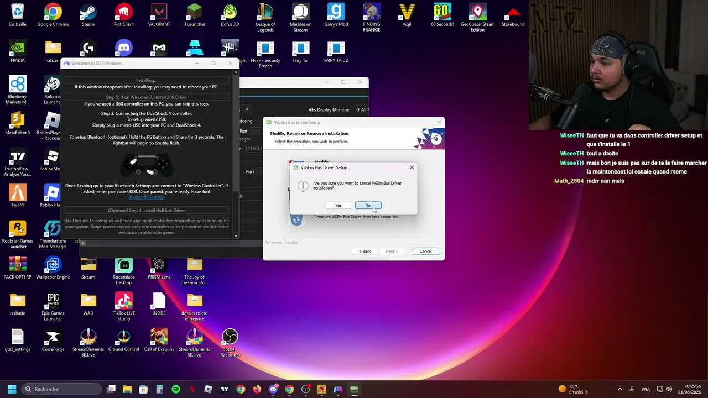This screenshot has height=398, width=708.
Task: Open the Thunderstore Mod Manager shortcut
Action: (53, 235)
